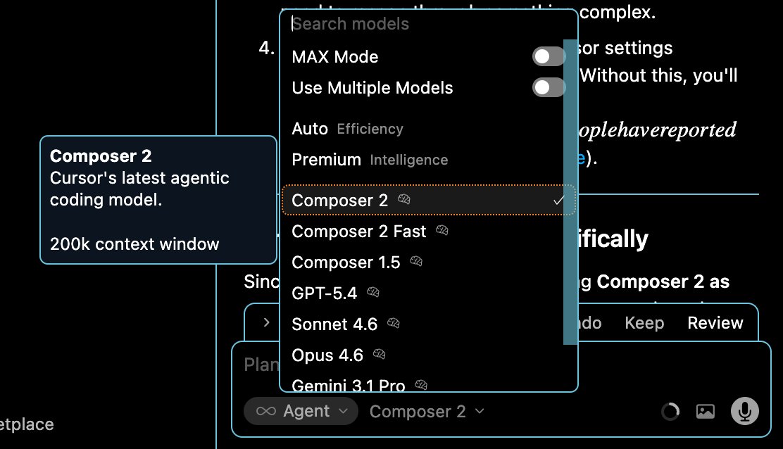The image size is (783, 449).
Task: Click the 'Composer 2' tooltip title
Action: click(101, 156)
